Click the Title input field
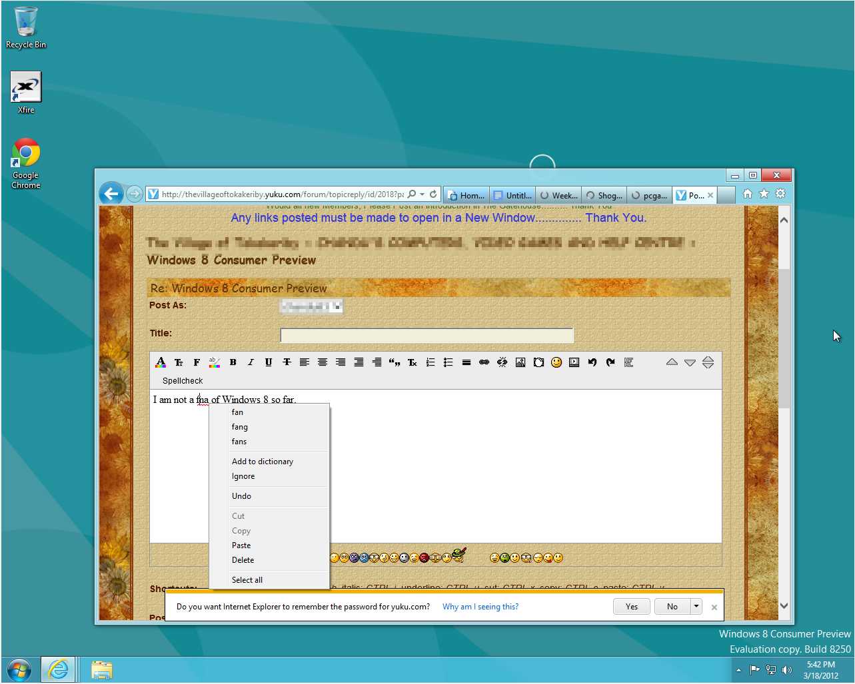The width and height of the screenshot is (855, 684). point(427,335)
